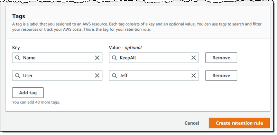Viewport: 277px width, 135px height.
Task: Remove the User Jeff tag row
Action: (x=221, y=76)
